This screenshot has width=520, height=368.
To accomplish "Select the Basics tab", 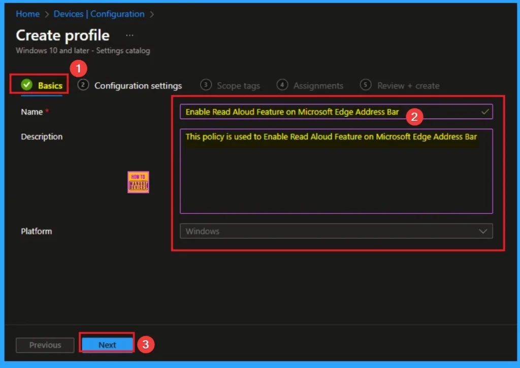I will point(41,85).
